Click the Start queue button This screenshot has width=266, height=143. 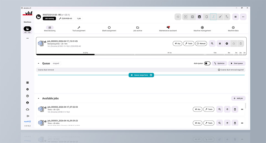pos(237,63)
